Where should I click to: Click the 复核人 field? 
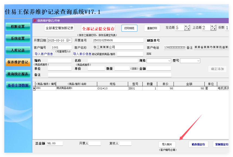tap(125, 143)
